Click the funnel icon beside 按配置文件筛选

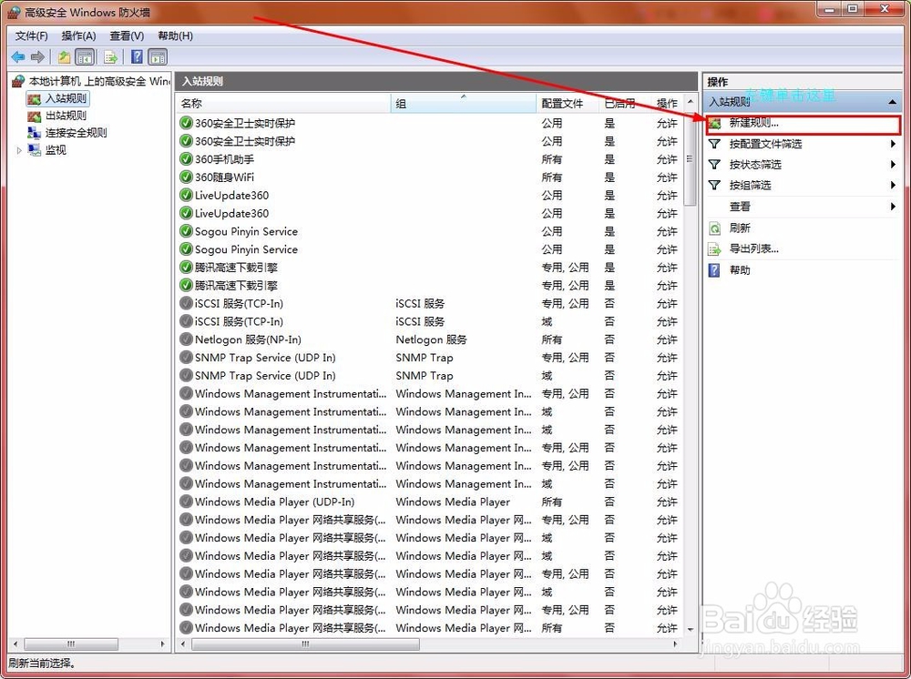714,144
